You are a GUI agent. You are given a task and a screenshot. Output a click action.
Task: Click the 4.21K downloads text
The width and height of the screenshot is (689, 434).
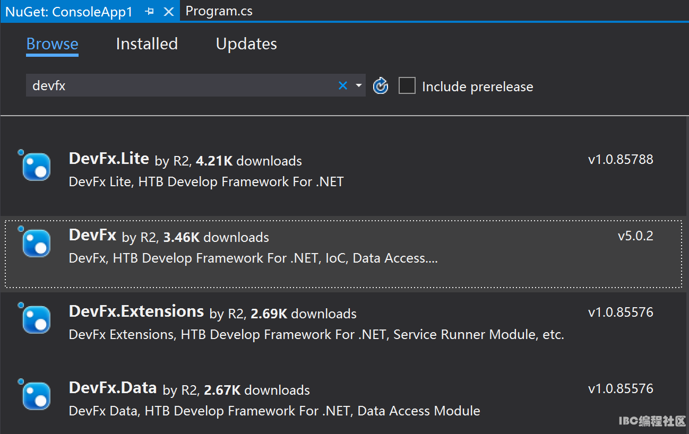pyautogui.click(x=249, y=161)
